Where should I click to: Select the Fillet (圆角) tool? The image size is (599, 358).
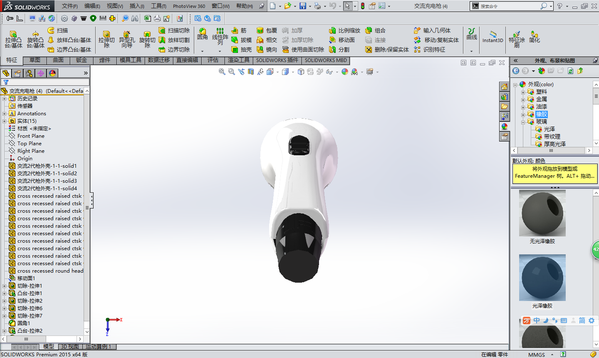(x=203, y=34)
